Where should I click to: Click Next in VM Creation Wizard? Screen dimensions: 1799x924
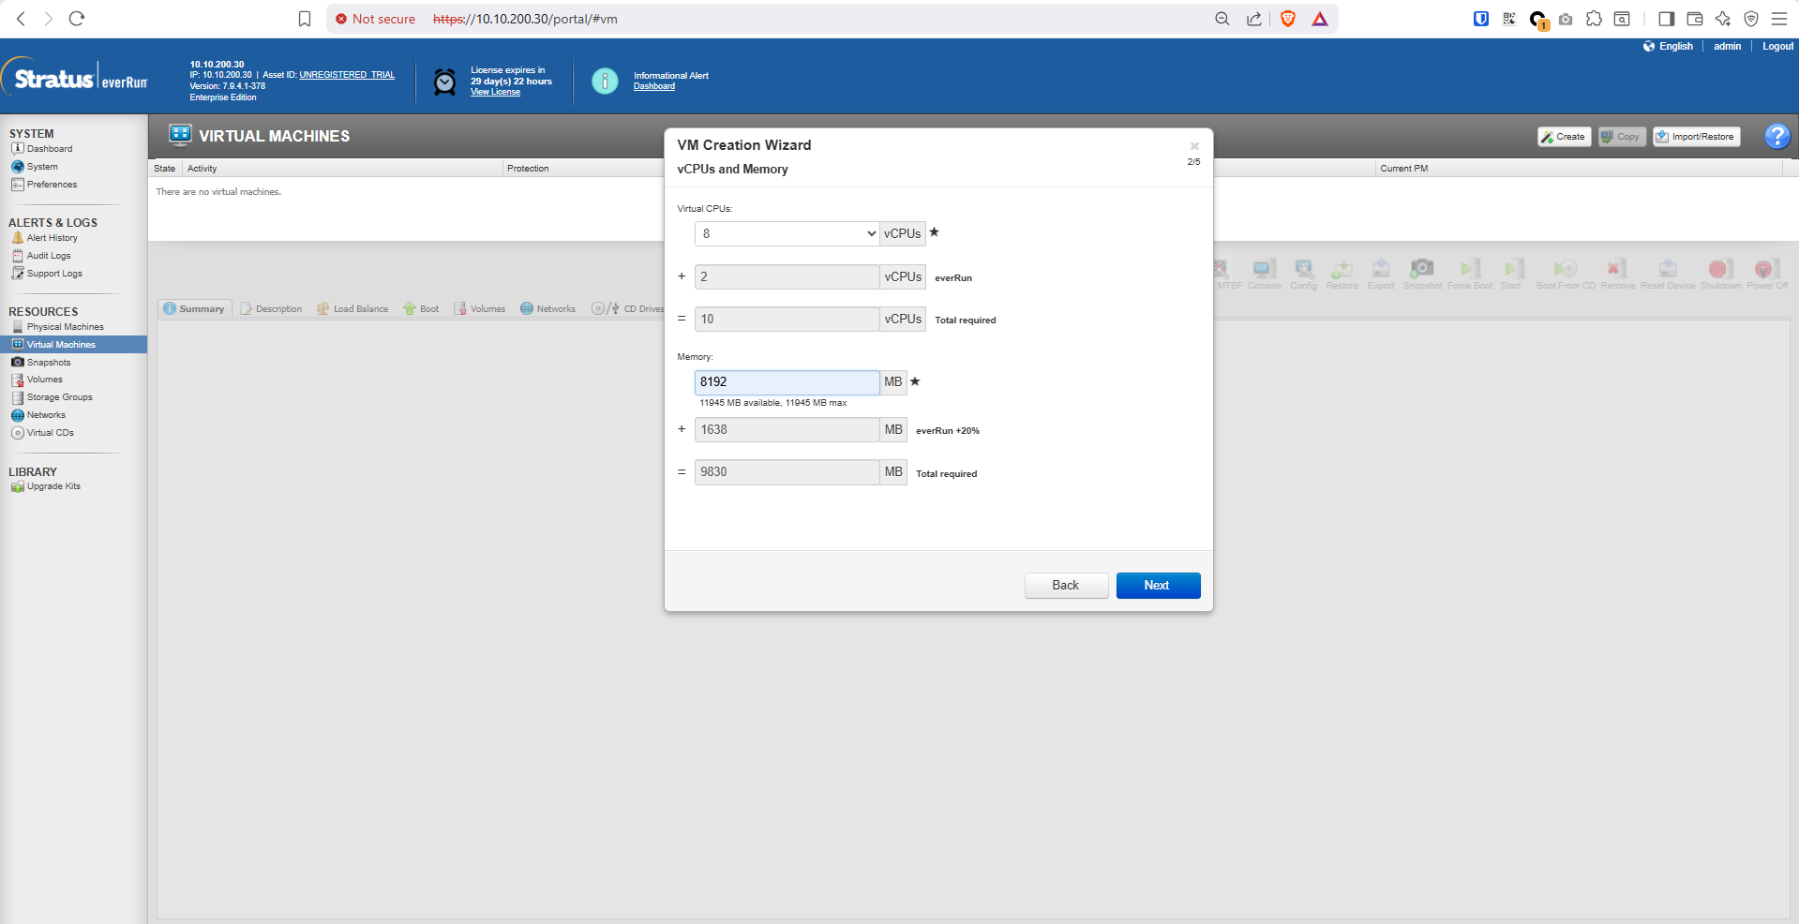point(1157,586)
